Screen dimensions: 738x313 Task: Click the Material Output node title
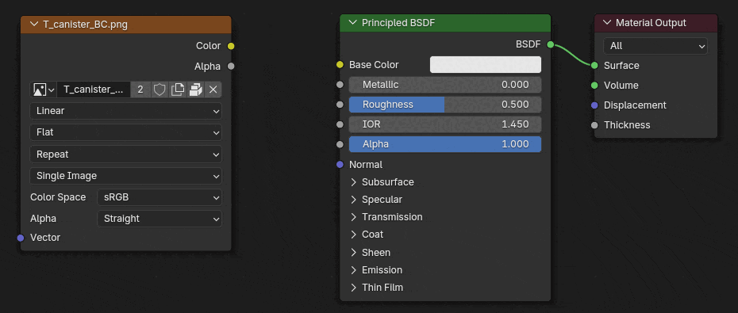click(x=651, y=23)
